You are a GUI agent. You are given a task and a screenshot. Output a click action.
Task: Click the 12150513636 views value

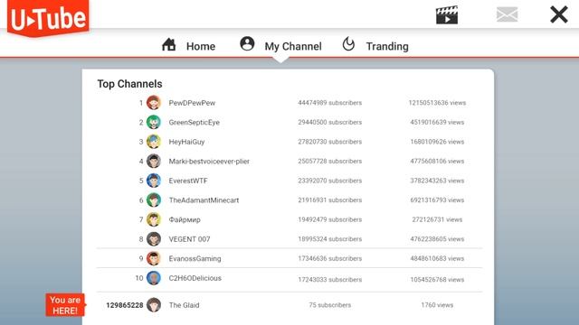(x=437, y=103)
